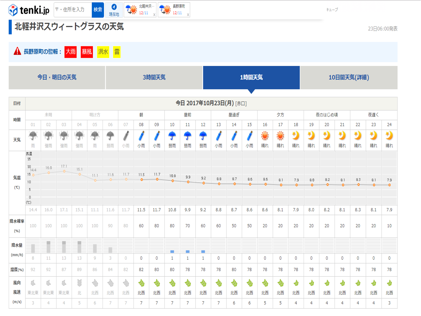The height and width of the screenshot is (316, 421).
Task: Click the 検索 search button
Action: point(98,10)
